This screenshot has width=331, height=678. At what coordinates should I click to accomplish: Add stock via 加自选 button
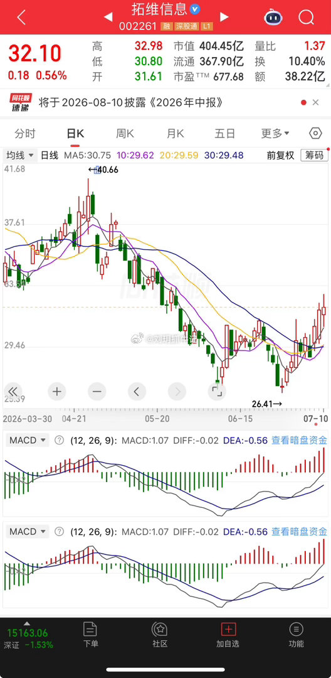coord(228,635)
